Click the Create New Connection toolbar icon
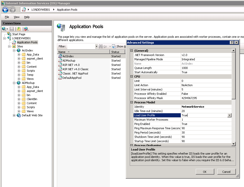Image resolution: width=244 pixels, height=187 pixels. [4, 29]
